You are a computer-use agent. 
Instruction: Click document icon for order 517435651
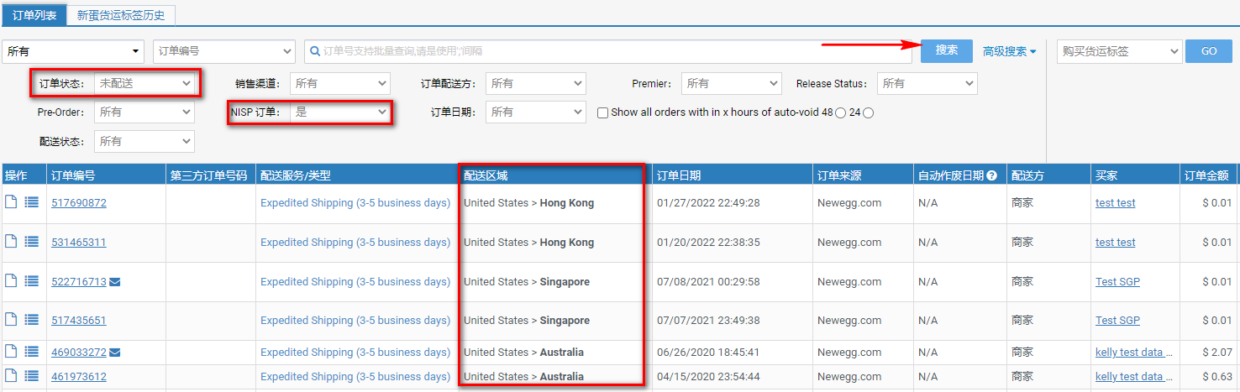click(12, 320)
